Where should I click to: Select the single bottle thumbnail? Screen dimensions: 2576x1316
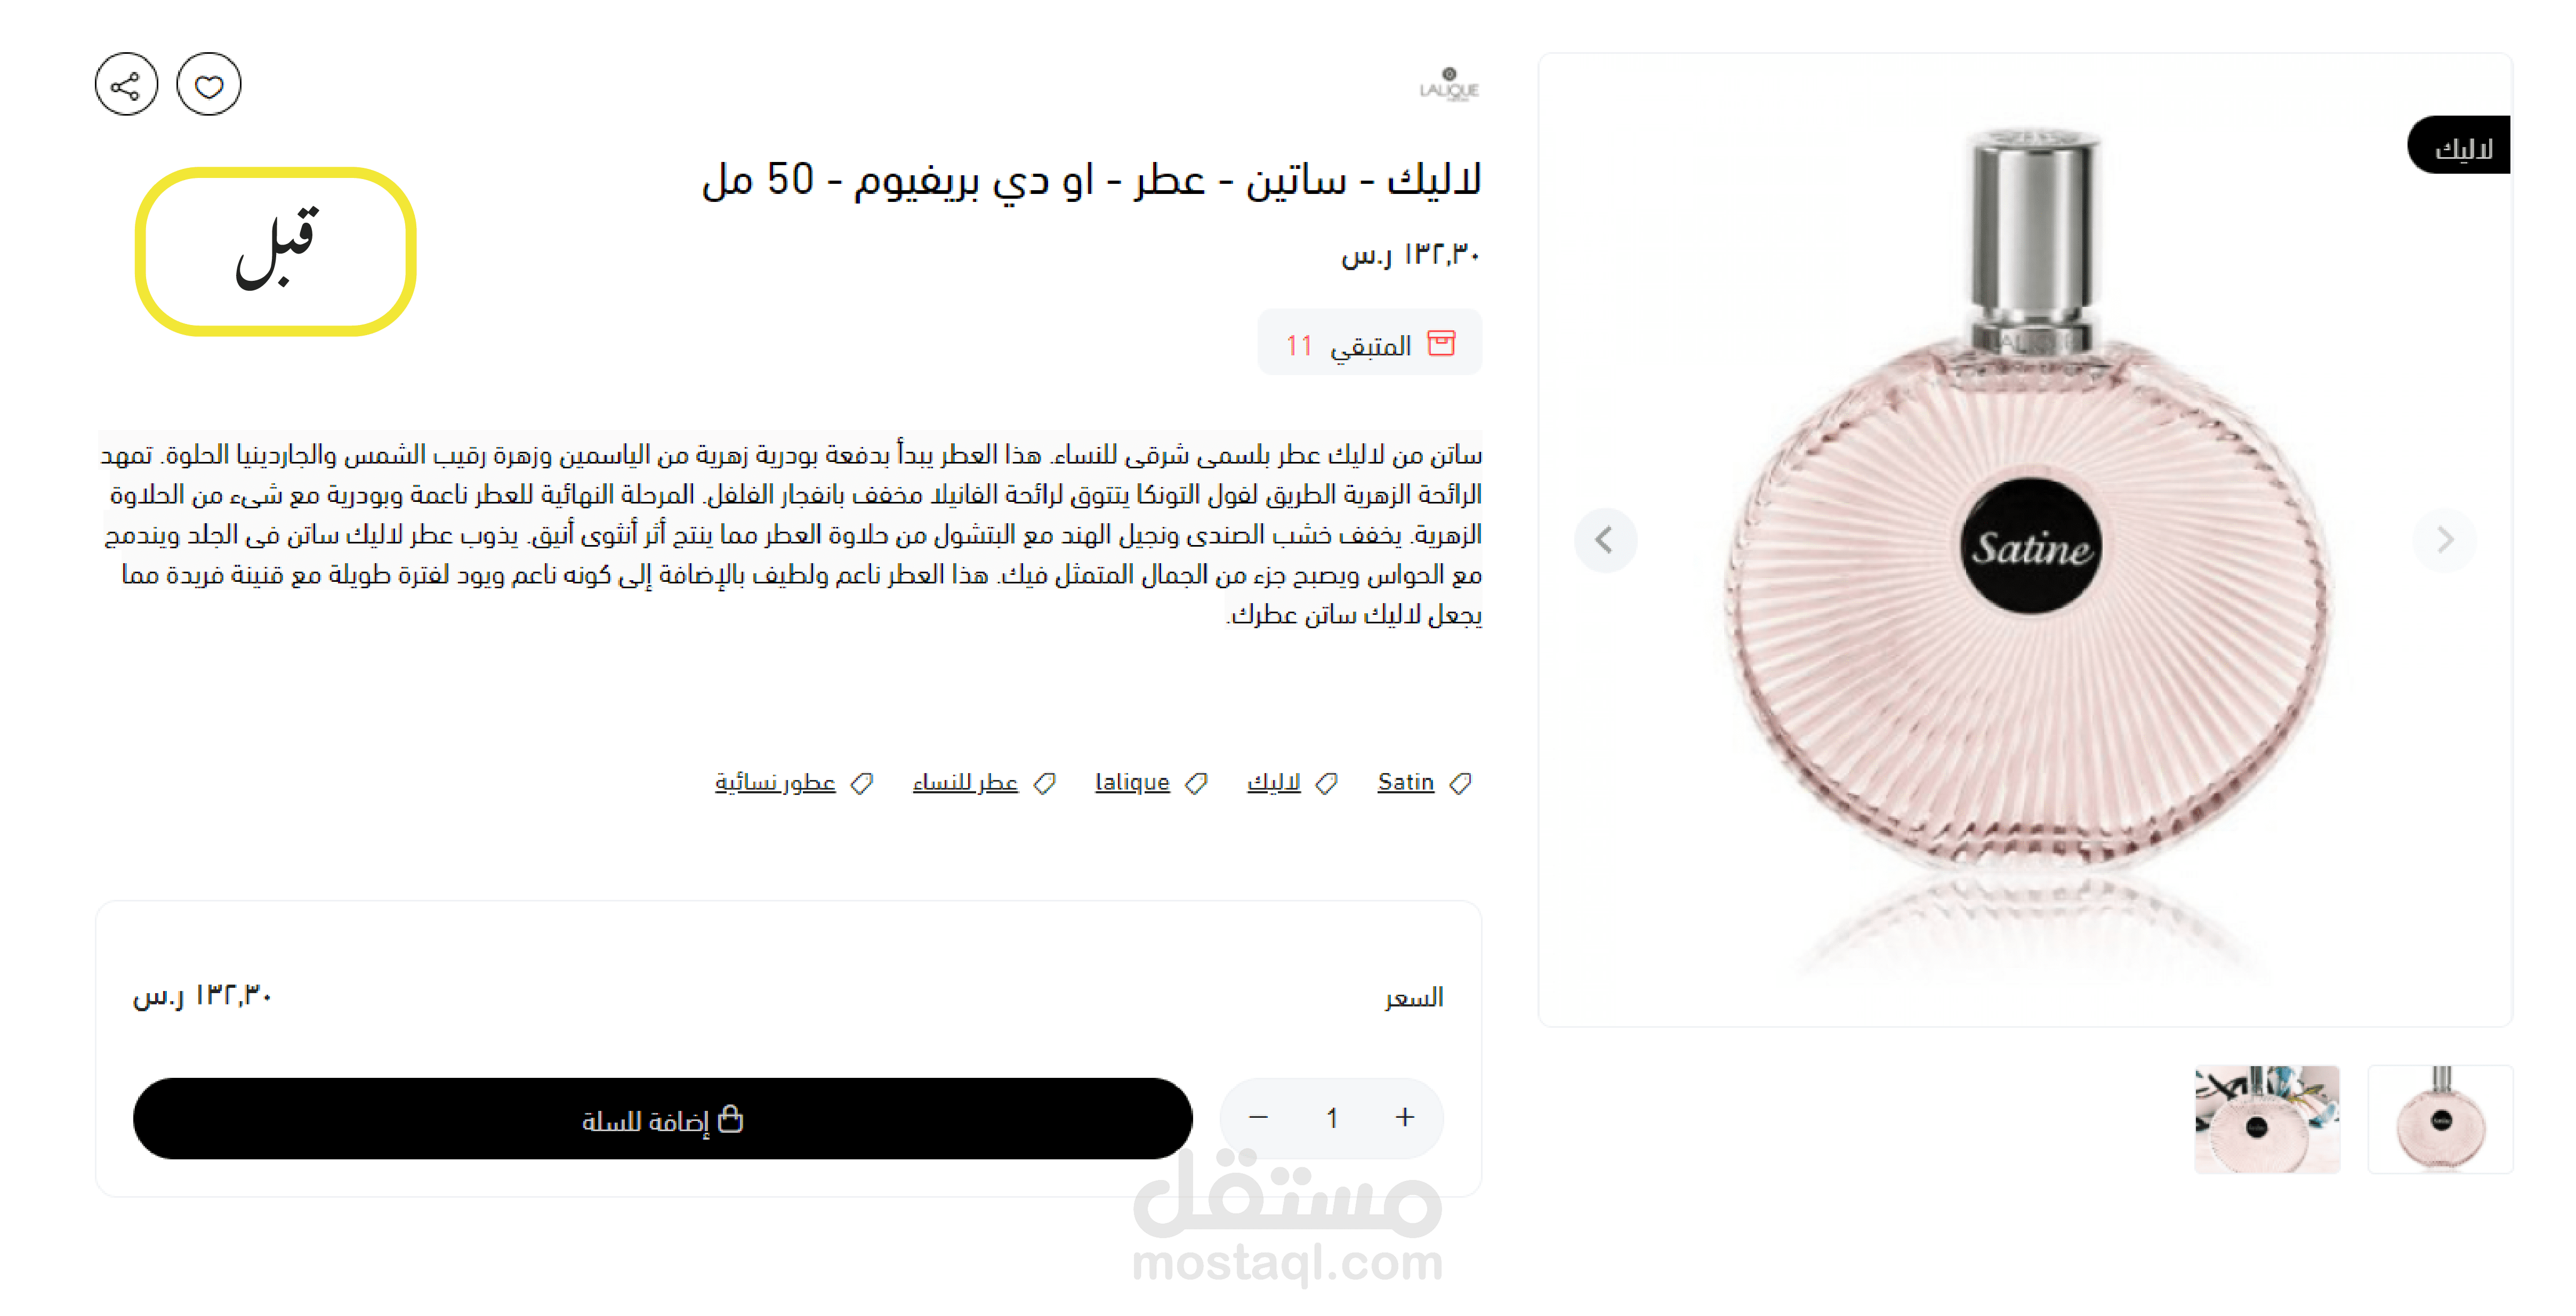tap(2440, 1119)
